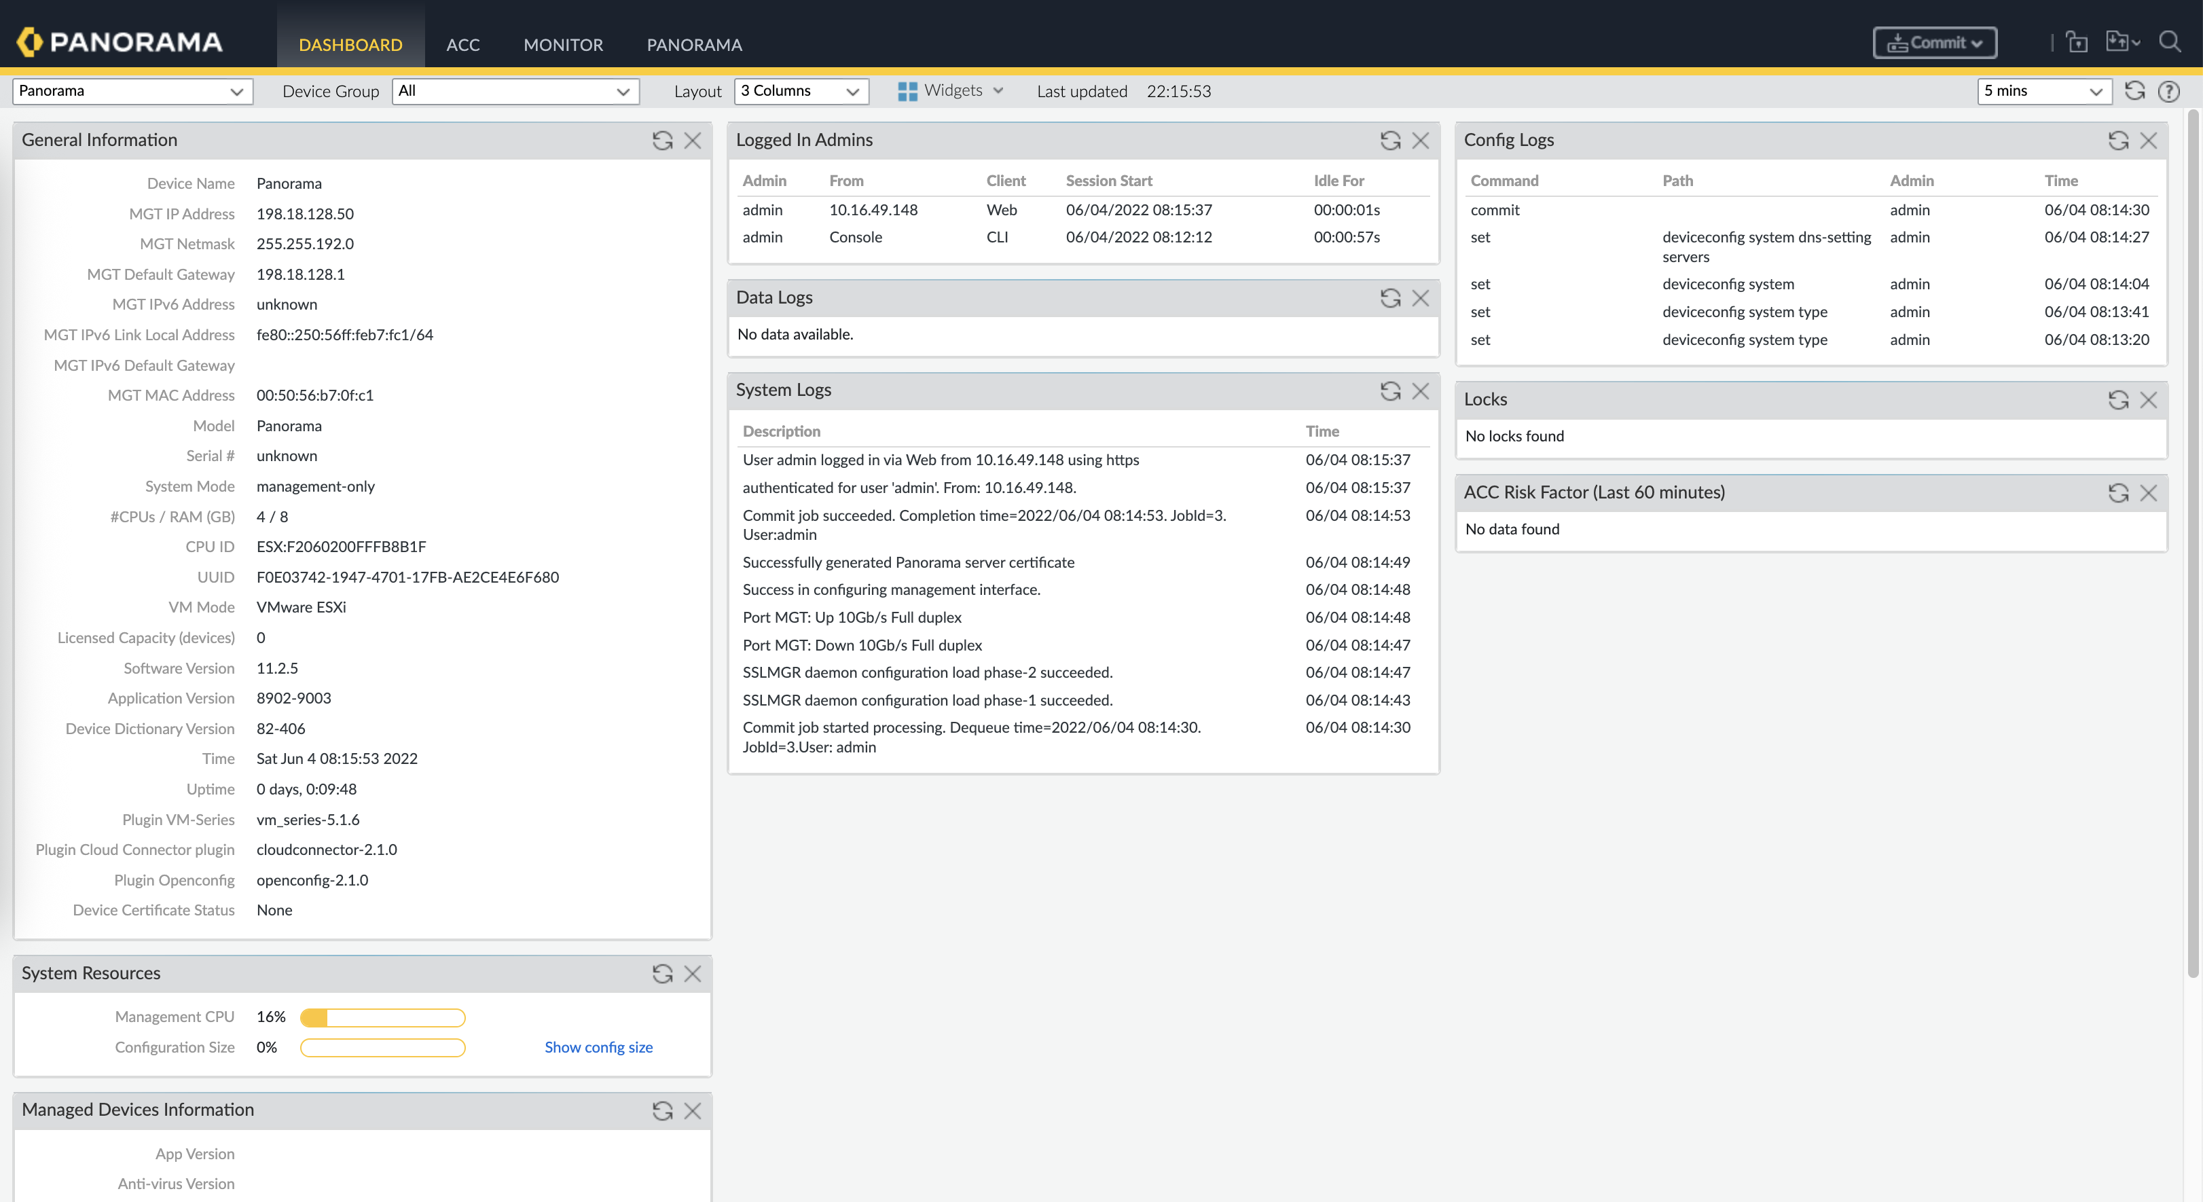This screenshot has width=2203, height=1202.
Task: Switch to the MONITOR tab
Action: pyautogui.click(x=563, y=44)
